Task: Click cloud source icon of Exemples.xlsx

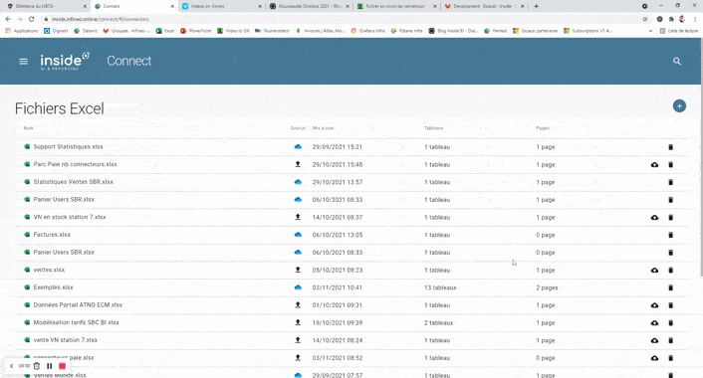Action: click(298, 287)
